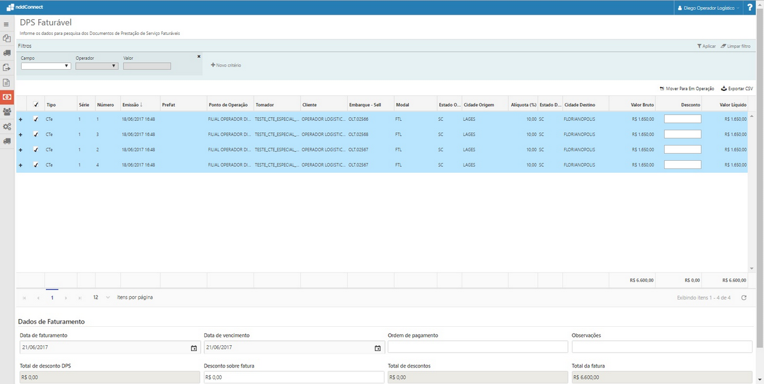Click the document page sidebar icon
The width and height of the screenshot is (764, 384).
coord(6,83)
